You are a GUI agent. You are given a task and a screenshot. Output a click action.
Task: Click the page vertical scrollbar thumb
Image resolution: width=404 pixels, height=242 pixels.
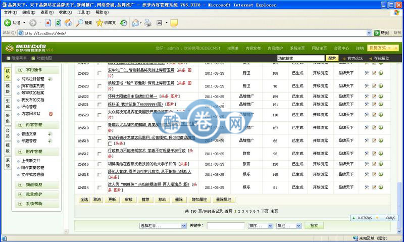click(x=399, y=206)
